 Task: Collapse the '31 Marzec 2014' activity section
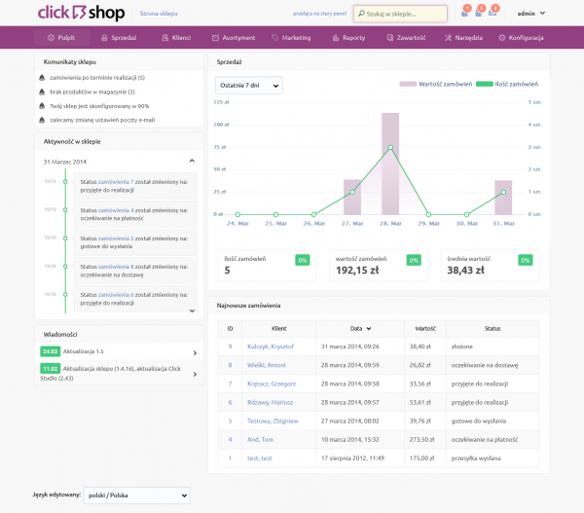[x=192, y=161]
